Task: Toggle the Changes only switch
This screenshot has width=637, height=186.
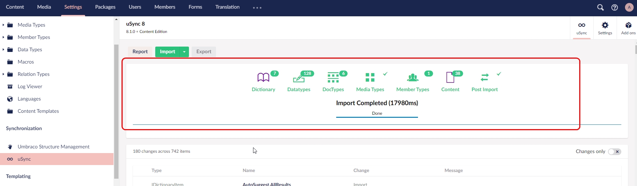Action: 614,152
